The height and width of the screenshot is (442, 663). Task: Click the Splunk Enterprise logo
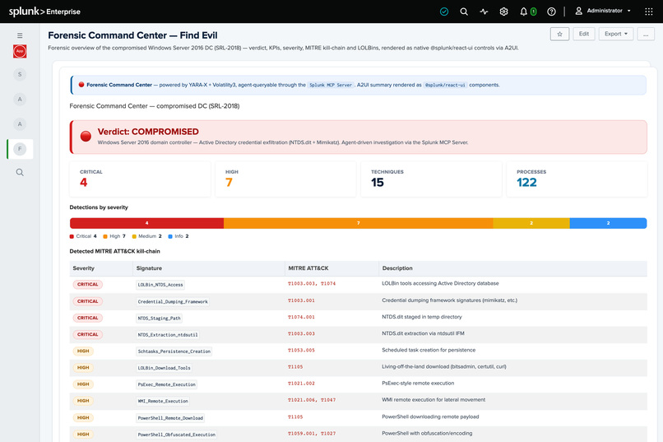pyautogui.click(x=44, y=12)
